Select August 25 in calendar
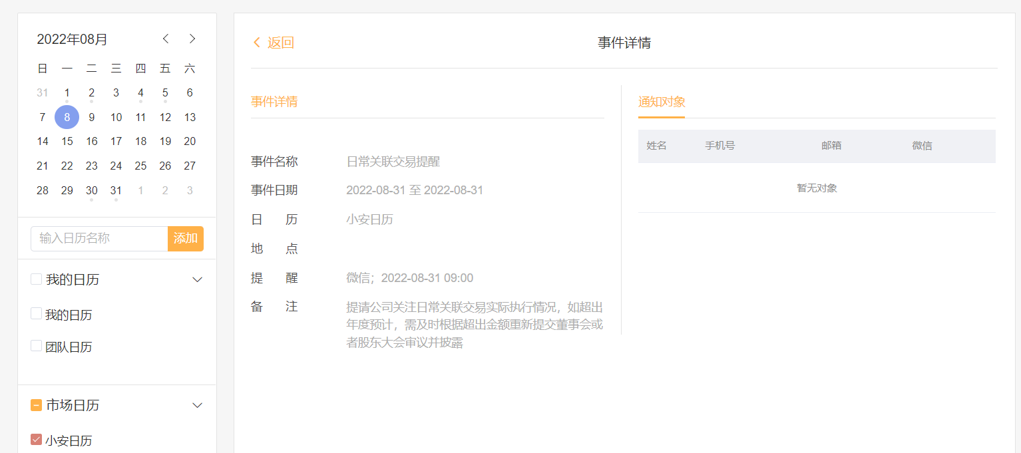 click(140, 166)
